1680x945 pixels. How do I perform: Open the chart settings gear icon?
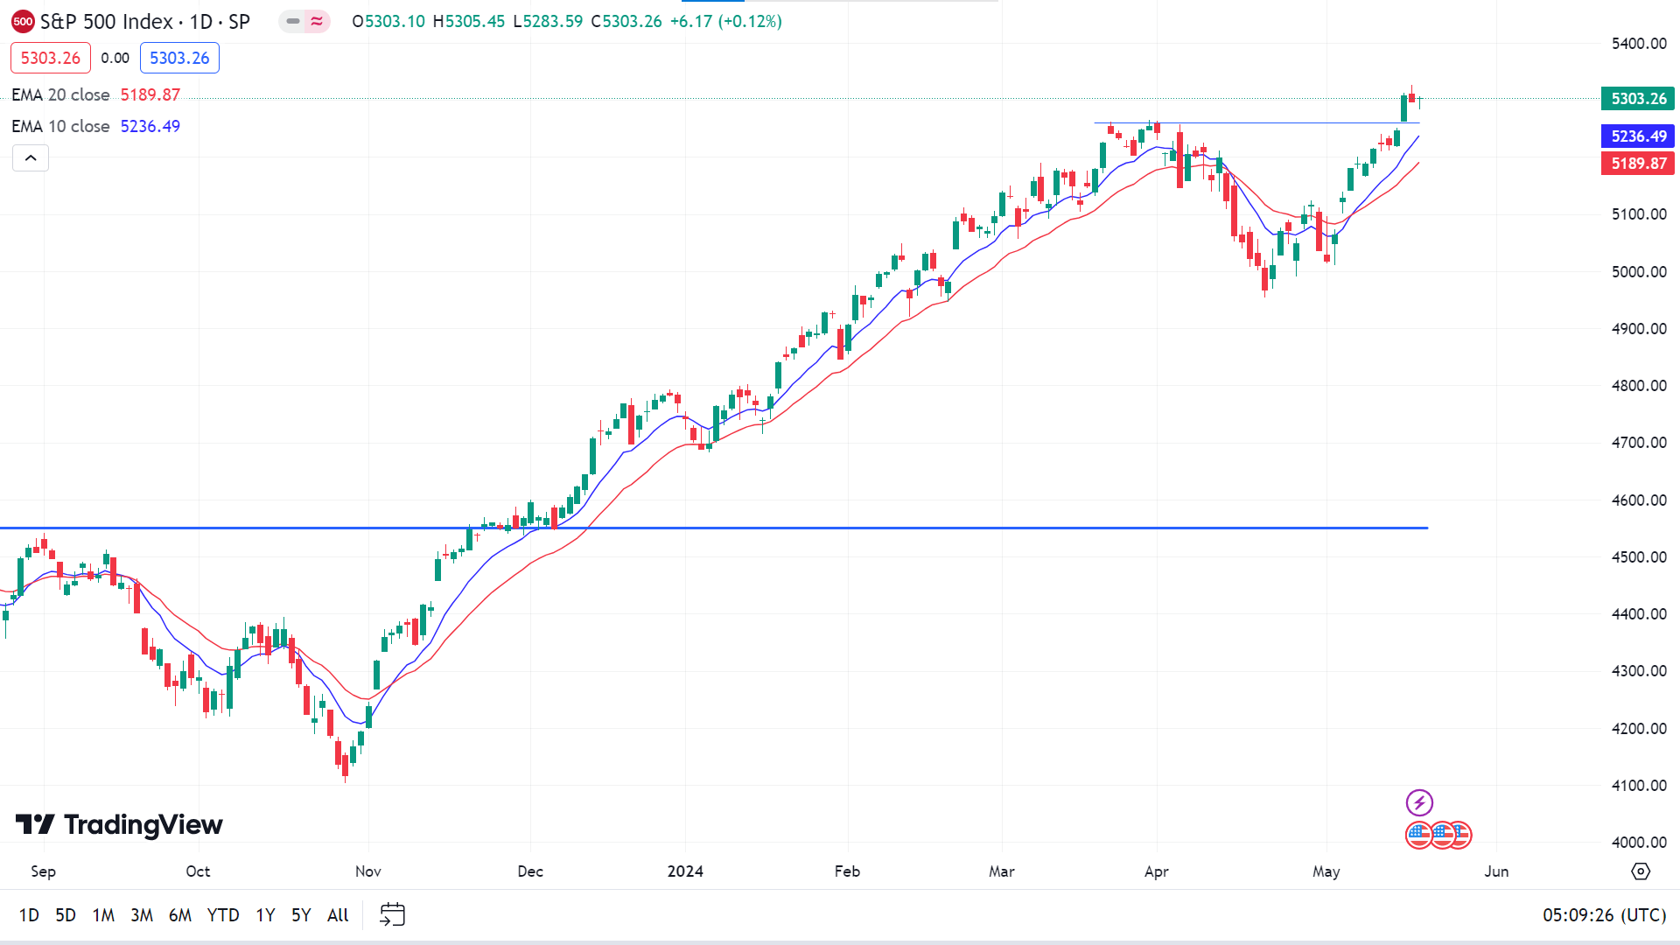tap(1641, 871)
